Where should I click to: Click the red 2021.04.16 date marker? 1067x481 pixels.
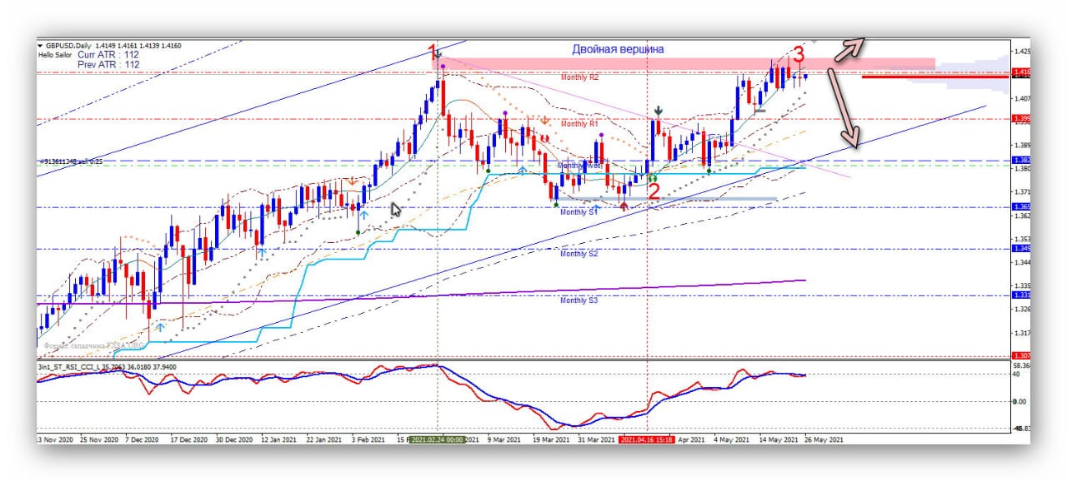(647, 439)
